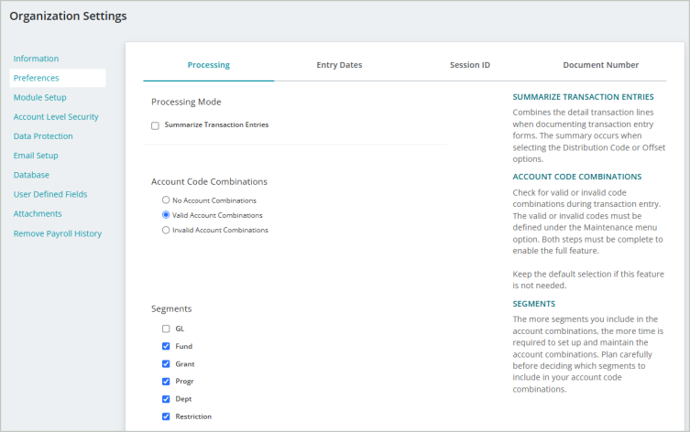This screenshot has width=690, height=432.
Task: Check Summarize Transaction Entries checkbox
Action: pyautogui.click(x=155, y=125)
